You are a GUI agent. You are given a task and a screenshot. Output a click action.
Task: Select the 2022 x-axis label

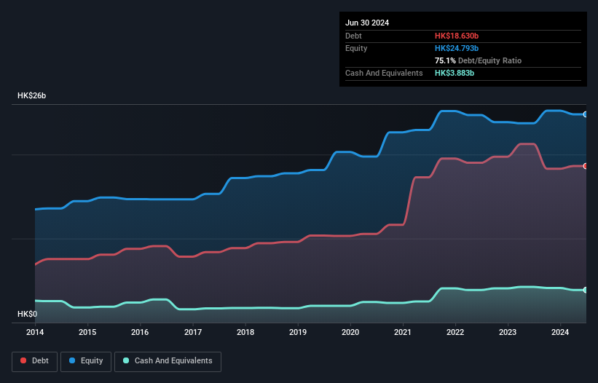point(455,333)
